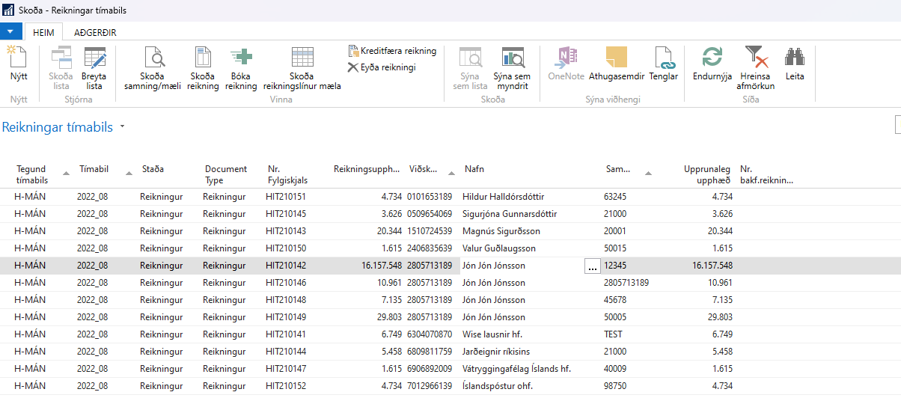
Task: Select the HEIM ribbon tab
Action: [43, 32]
